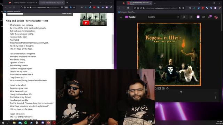Open the YouTube window address bar URL
Screen dimensions: 223x125
161,8
